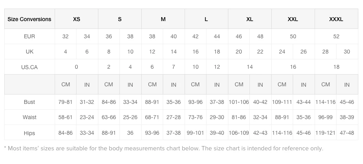Select the US.CA row label
The image size is (363, 164).
point(30,67)
